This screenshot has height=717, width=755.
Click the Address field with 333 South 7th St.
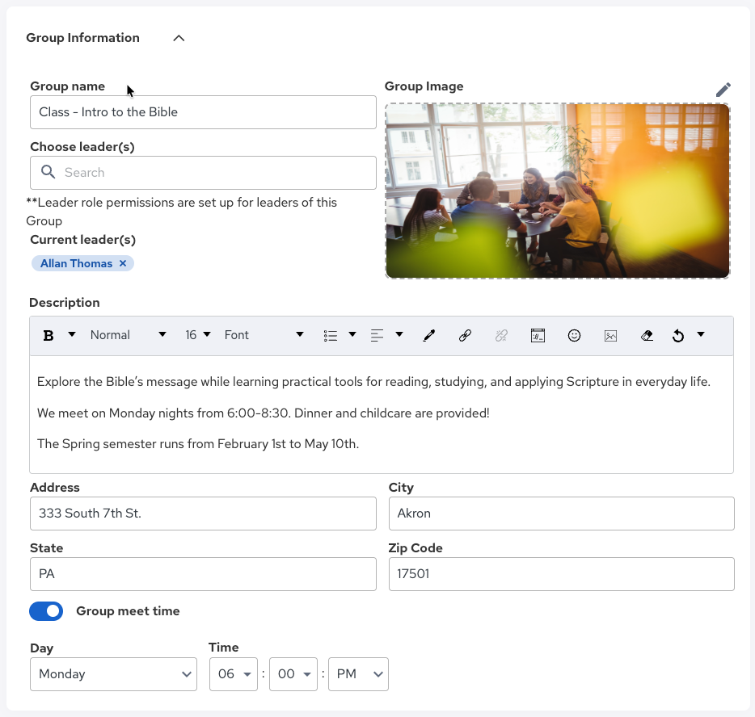click(x=203, y=514)
